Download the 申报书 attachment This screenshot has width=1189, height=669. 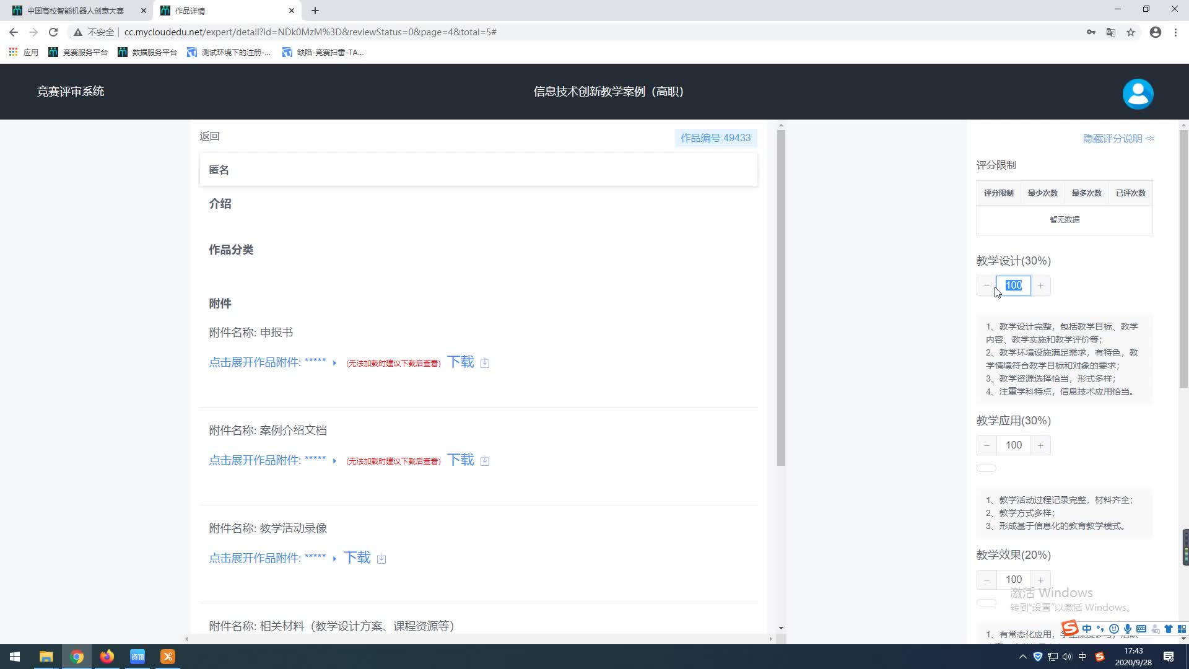point(461,362)
